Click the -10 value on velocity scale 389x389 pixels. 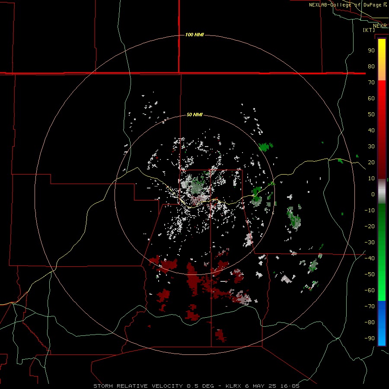[370, 210]
